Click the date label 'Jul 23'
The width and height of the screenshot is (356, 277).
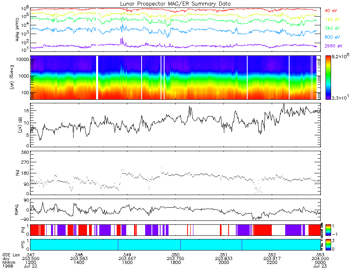coord(320,266)
